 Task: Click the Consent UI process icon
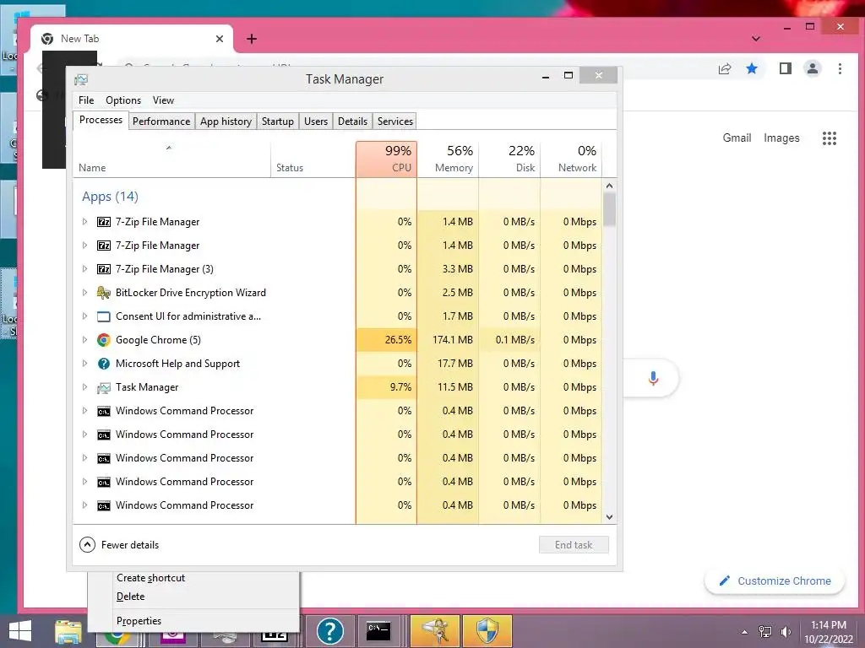pos(104,316)
